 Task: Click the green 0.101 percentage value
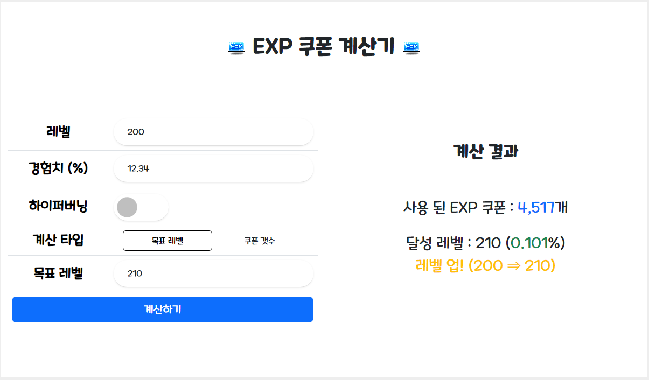[529, 243]
